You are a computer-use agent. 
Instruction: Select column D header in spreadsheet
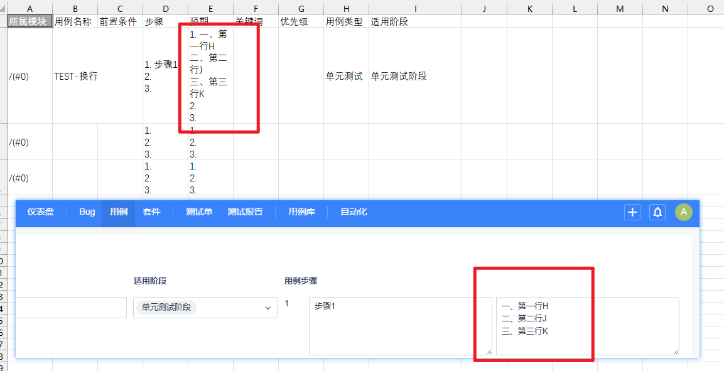pyautogui.click(x=166, y=9)
